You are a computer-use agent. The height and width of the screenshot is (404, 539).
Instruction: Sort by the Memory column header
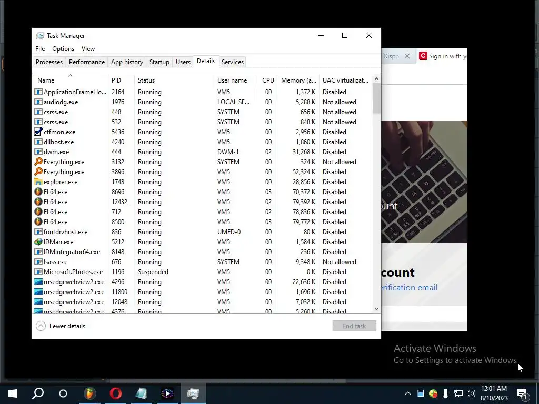click(x=298, y=80)
